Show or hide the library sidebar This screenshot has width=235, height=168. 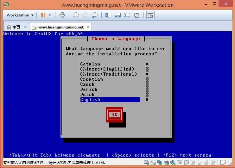point(108,15)
